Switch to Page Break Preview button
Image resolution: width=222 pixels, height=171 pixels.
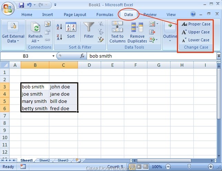146,167
